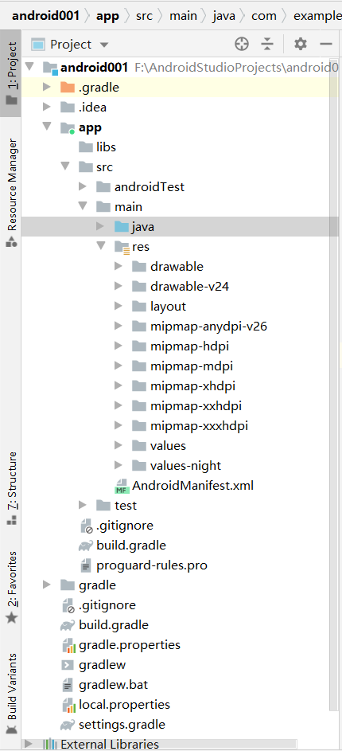The image size is (342, 751).
Task: Open the Project view type dropdown
Action: 70,45
